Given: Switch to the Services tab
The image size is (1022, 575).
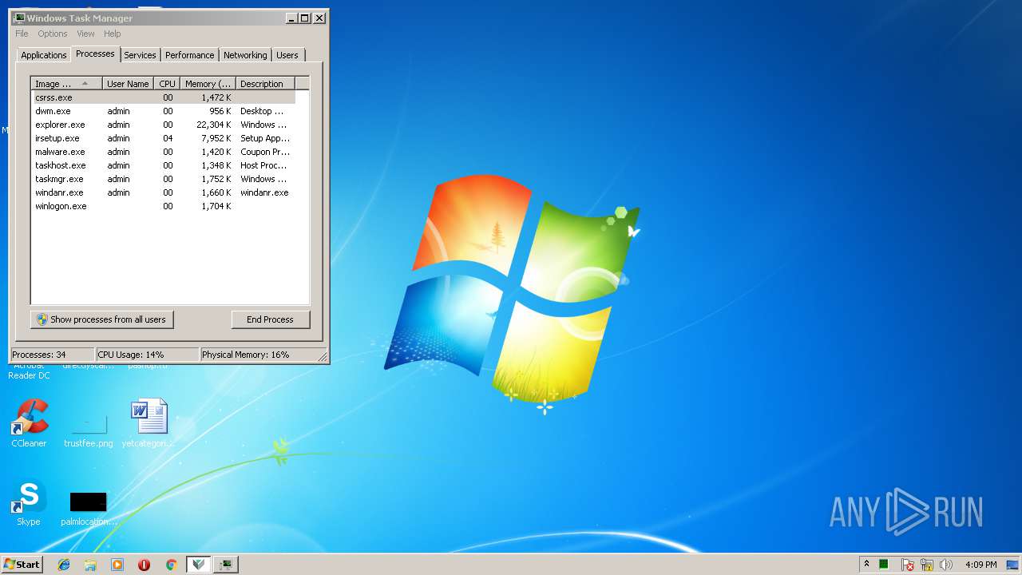Looking at the screenshot, I should pyautogui.click(x=140, y=55).
